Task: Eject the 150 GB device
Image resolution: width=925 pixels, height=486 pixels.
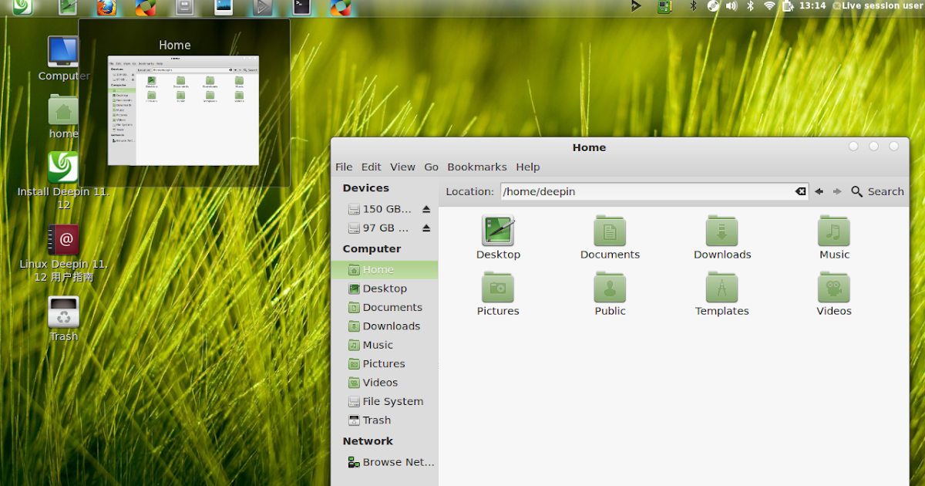Action: coord(428,208)
